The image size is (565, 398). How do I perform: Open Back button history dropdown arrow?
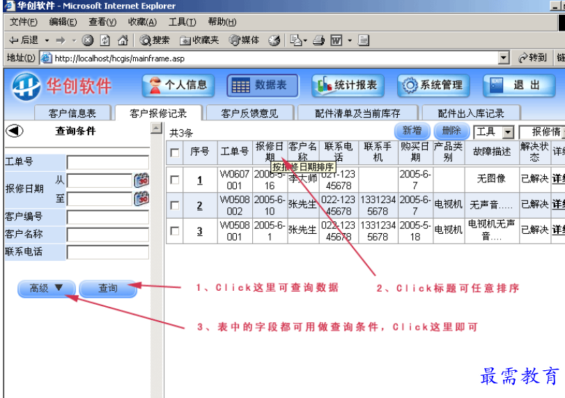click(47, 40)
